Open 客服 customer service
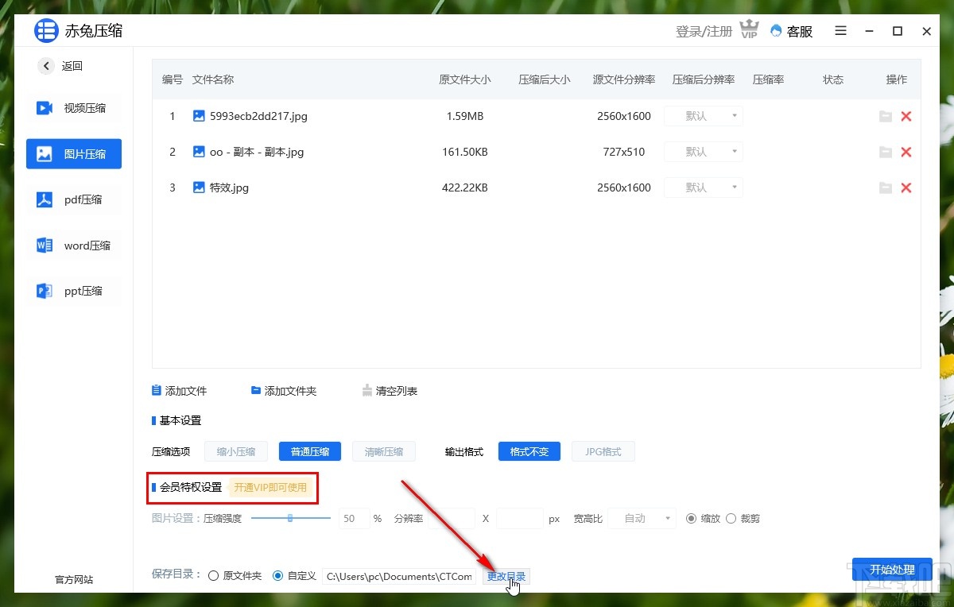Screen dimensions: 954x607 (x=792, y=31)
